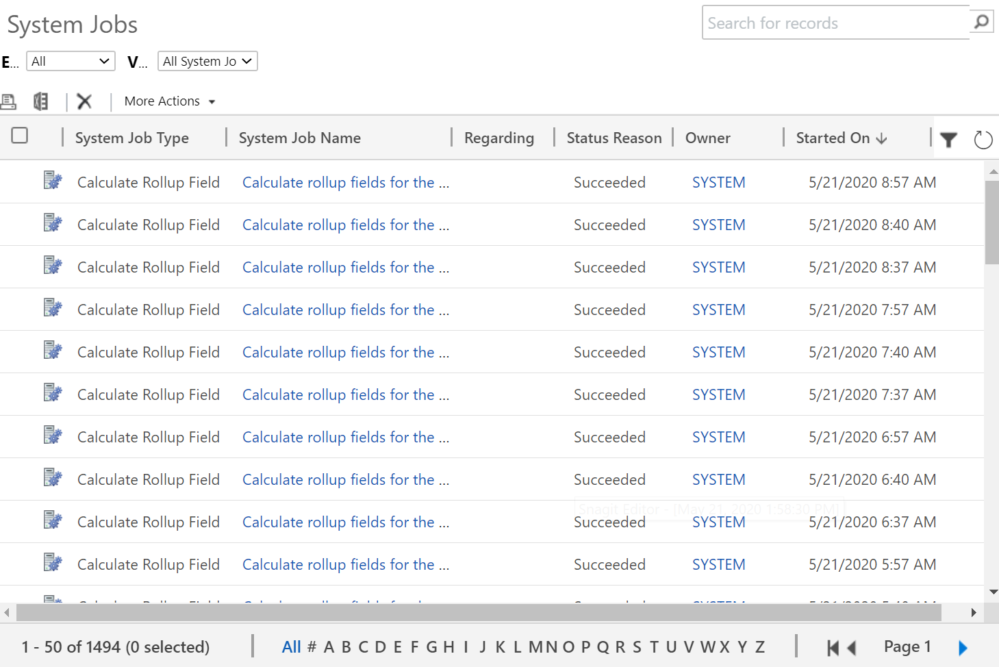
Task: Open the Print toolbar icon
Action: click(x=9, y=101)
